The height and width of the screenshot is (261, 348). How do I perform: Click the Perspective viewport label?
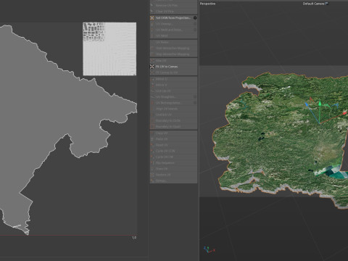(207, 4)
